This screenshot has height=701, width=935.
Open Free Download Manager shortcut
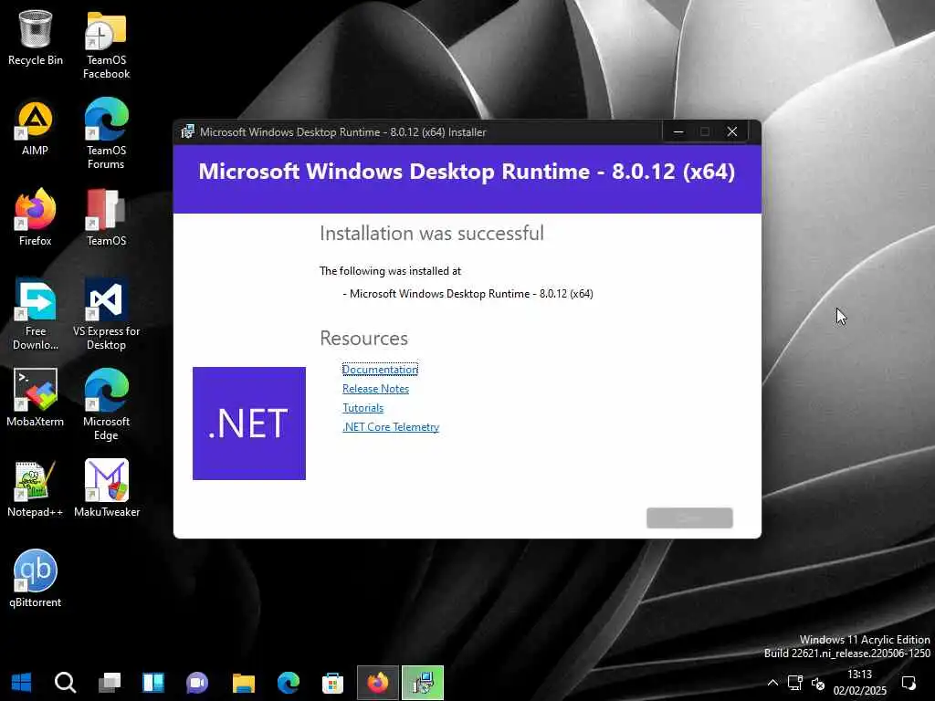point(36,314)
